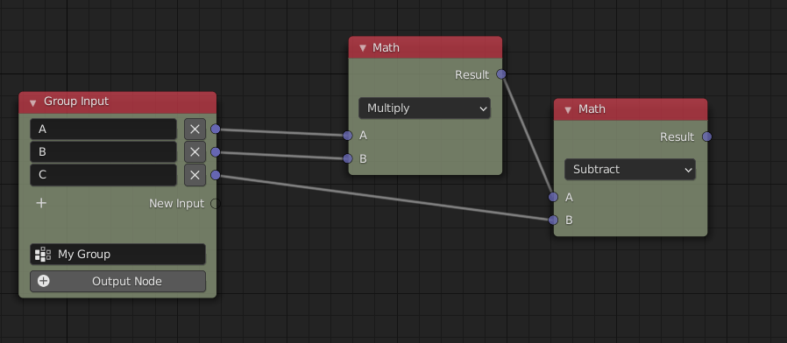Click the Subtract node Result socket
Image resolution: width=787 pixels, height=343 pixels.
pyautogui.click(x=706, y=136)
